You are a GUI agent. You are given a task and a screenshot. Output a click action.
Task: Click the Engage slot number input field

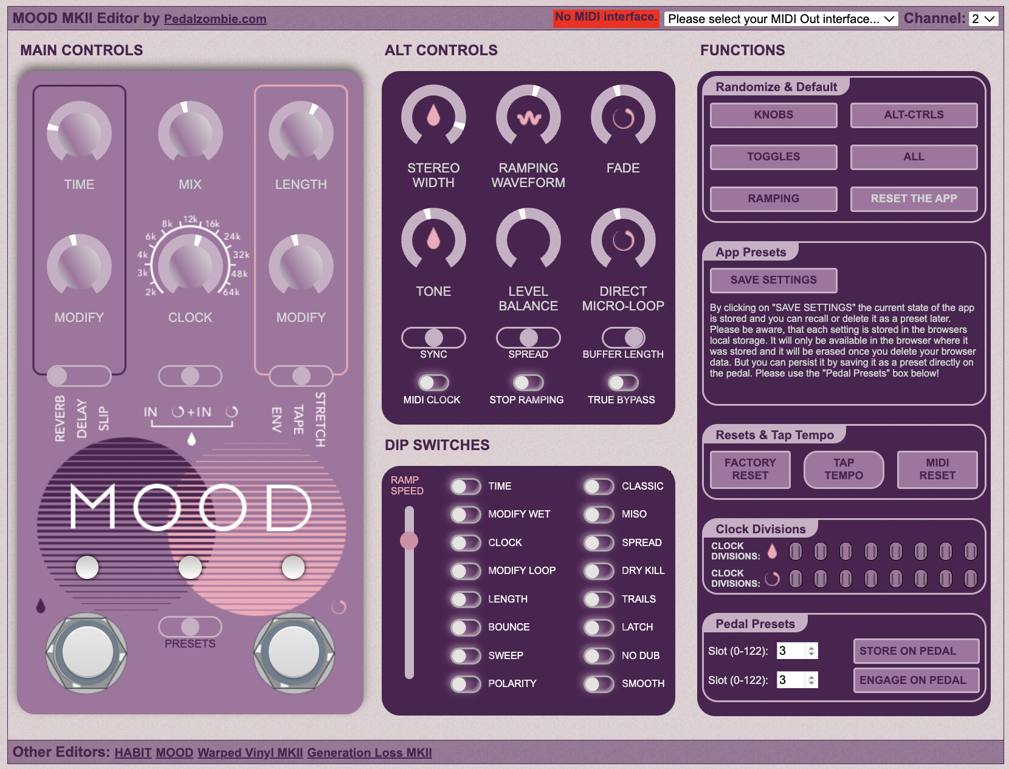[797, 680]
